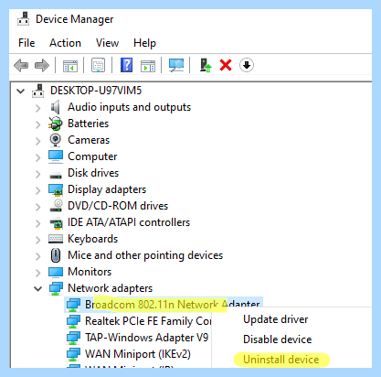Expand the Audio inputs and outputs node

pyautogui.click(x=37, y=108)
